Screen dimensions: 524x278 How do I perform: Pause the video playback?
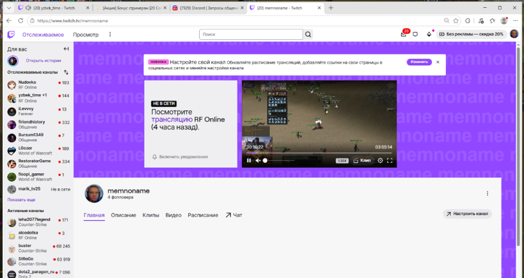249,161
